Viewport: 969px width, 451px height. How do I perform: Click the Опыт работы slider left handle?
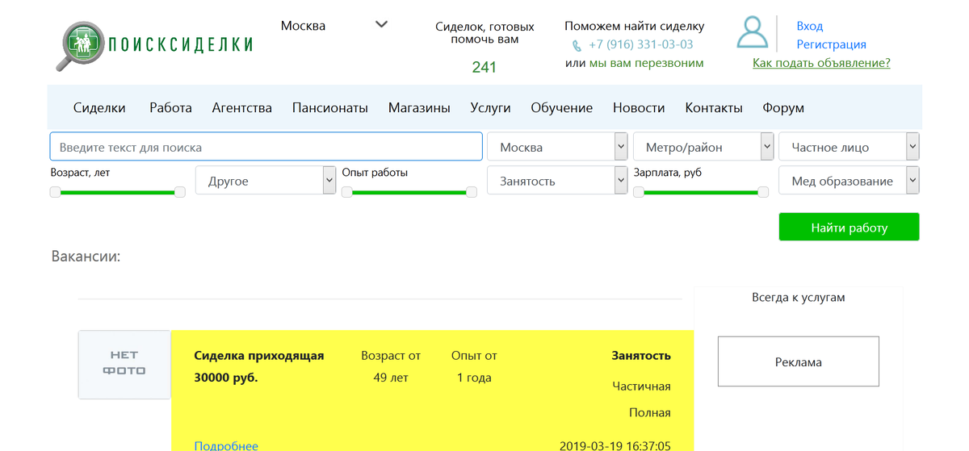(x=346, y=192)
